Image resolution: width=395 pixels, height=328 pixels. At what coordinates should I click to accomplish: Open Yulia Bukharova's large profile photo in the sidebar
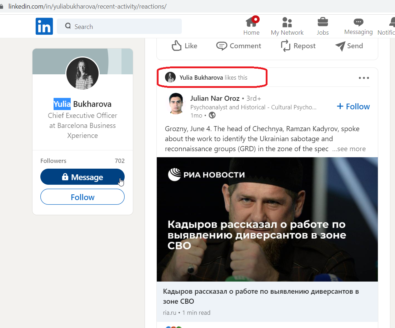[x=82, y=74]
